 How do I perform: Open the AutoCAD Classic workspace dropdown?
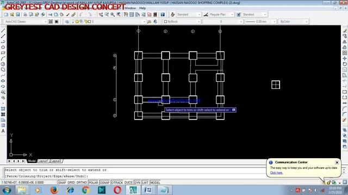(x=46, y=22)
